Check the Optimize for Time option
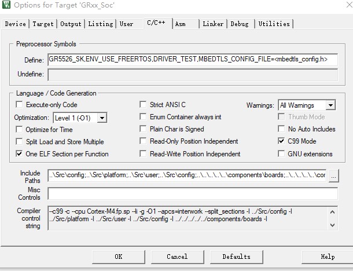 tap(19, 130)
